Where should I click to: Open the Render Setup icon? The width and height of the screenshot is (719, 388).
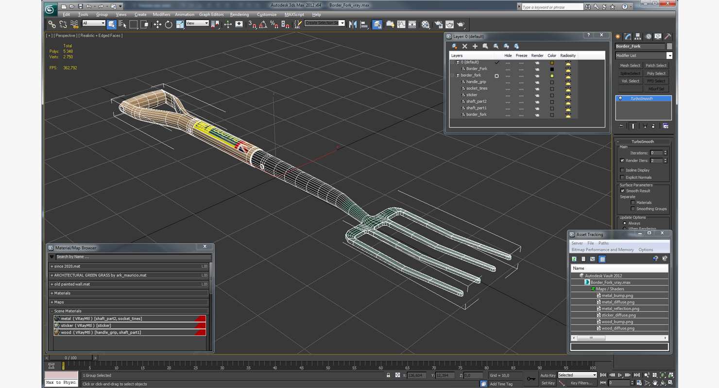(438, 24)
